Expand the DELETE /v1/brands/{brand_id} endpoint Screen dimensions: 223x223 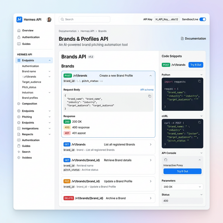[x=151, y=198]
